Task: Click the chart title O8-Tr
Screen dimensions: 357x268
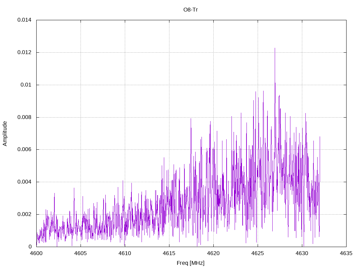Action: tap(190, 10)
